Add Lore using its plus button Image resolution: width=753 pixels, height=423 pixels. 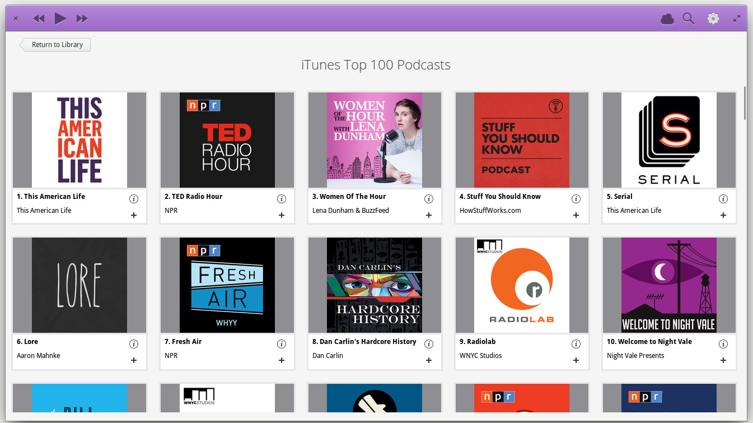coord(134,360)
